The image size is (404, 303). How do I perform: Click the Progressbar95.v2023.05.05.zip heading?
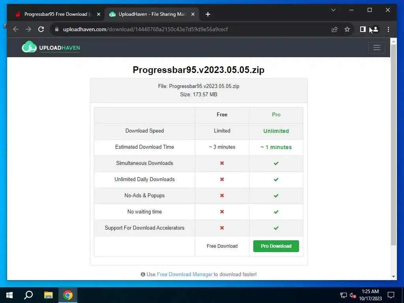[x=198, y=70]
